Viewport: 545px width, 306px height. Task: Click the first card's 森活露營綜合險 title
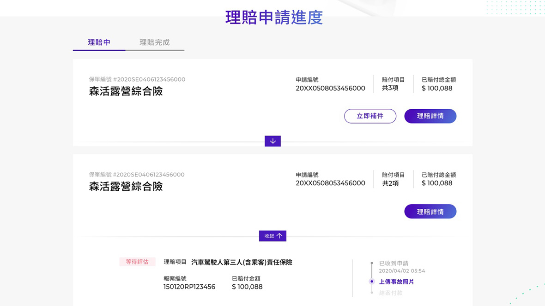point(126,91)
